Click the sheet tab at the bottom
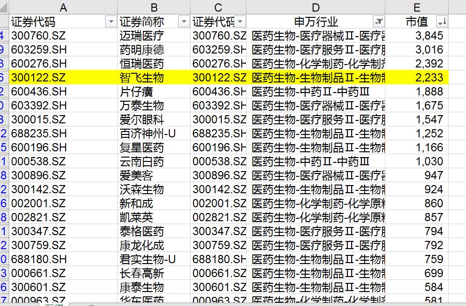 pos(51,303)
